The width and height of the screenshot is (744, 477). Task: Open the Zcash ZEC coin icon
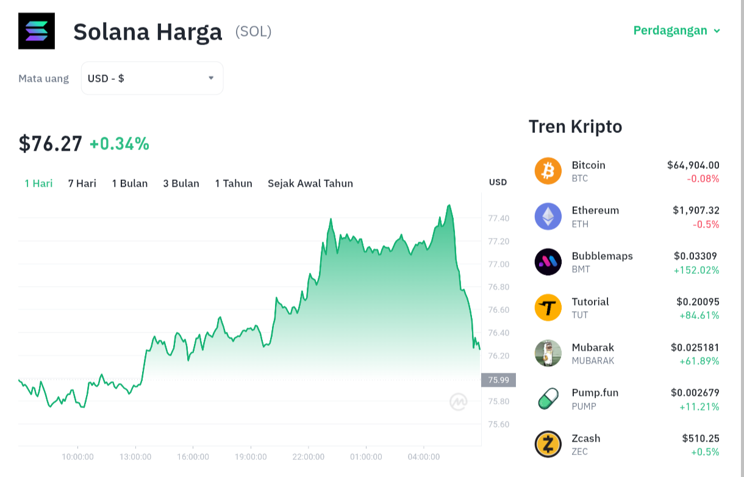tap(548, 444)
